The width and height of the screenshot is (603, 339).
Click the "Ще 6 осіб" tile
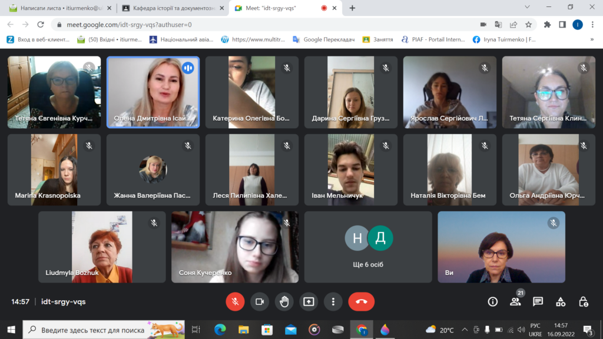368,247
